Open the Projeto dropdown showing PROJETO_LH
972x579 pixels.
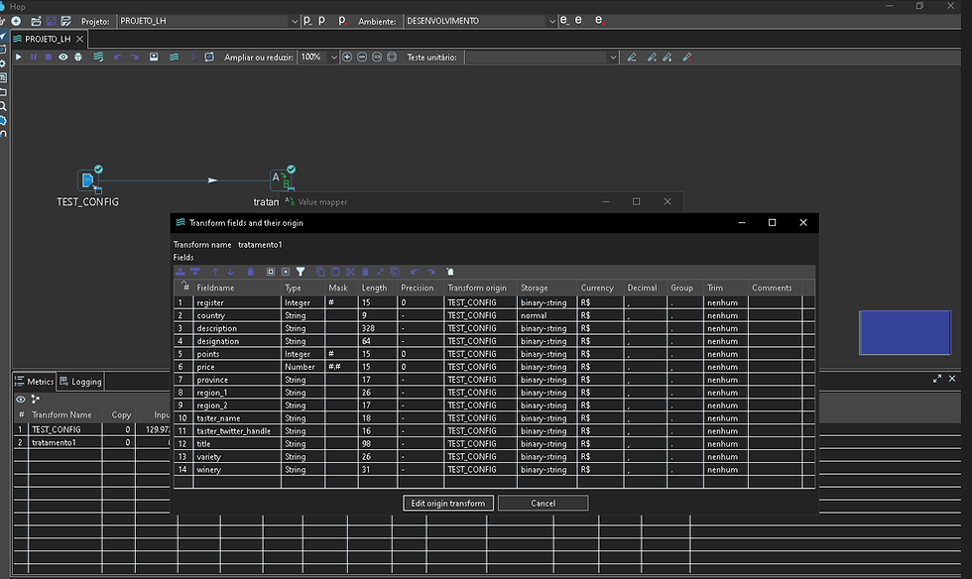click(x=208, y=21)
